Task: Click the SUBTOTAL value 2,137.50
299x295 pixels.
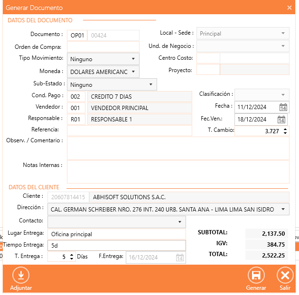Action: [267, 233]
